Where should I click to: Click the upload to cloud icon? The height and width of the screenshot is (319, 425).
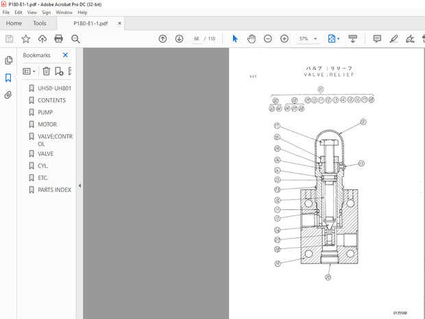[42, 39]
